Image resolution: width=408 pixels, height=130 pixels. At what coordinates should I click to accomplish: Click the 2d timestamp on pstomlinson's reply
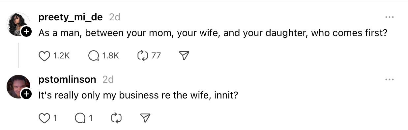[x=108, y=79]
